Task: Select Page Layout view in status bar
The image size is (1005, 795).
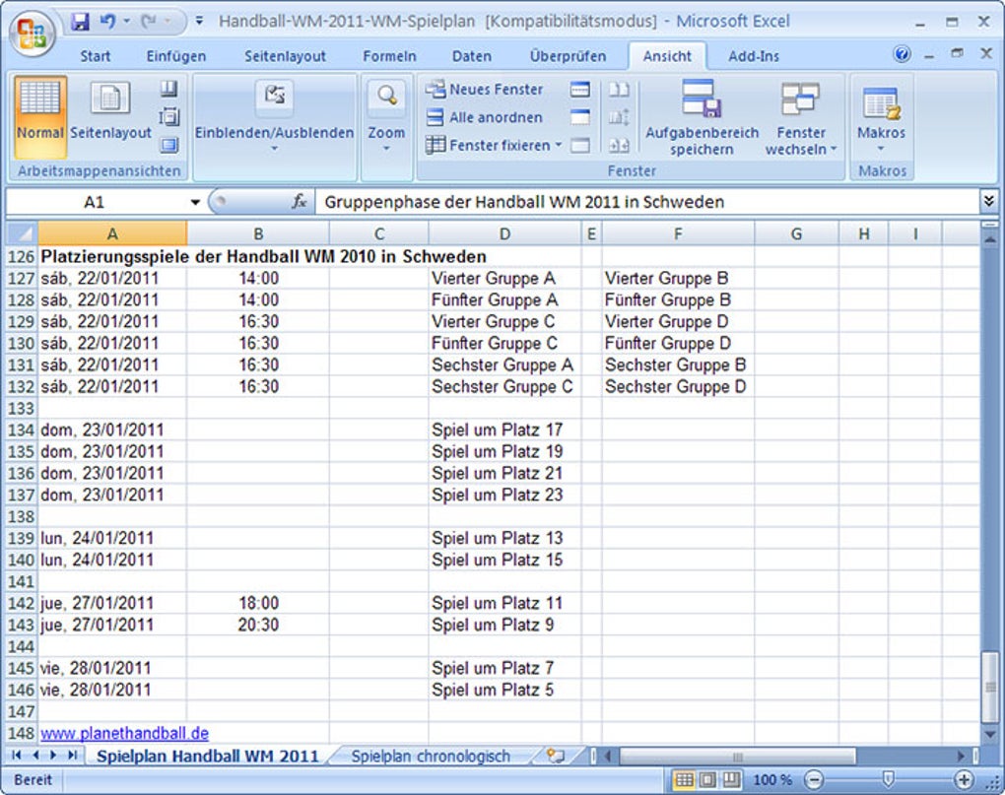Action: pyautogui.click(x=707, y=779)
